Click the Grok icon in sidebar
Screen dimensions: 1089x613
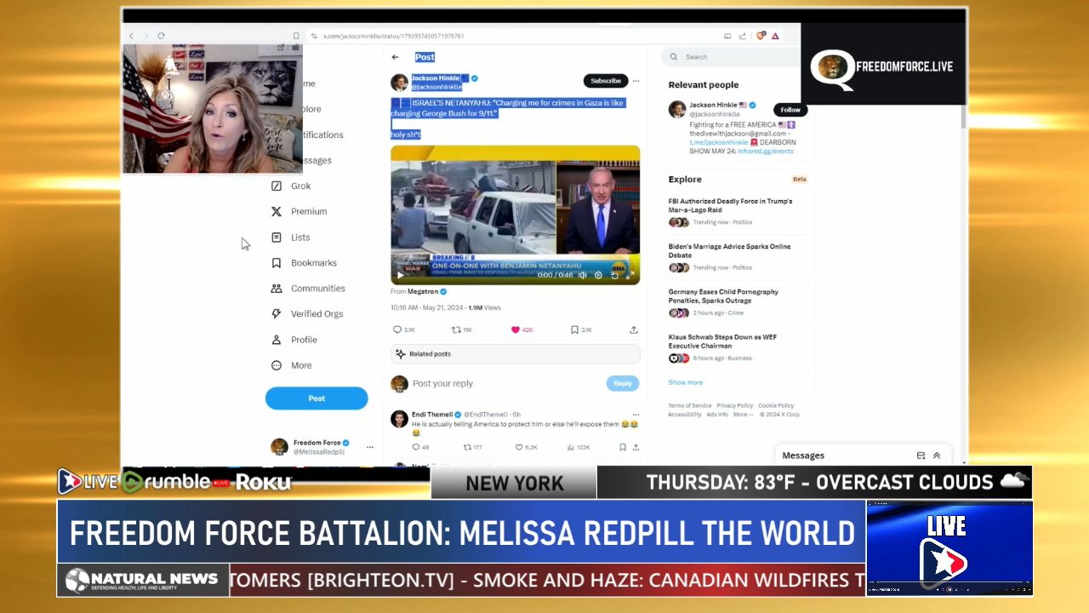(277, 186)
